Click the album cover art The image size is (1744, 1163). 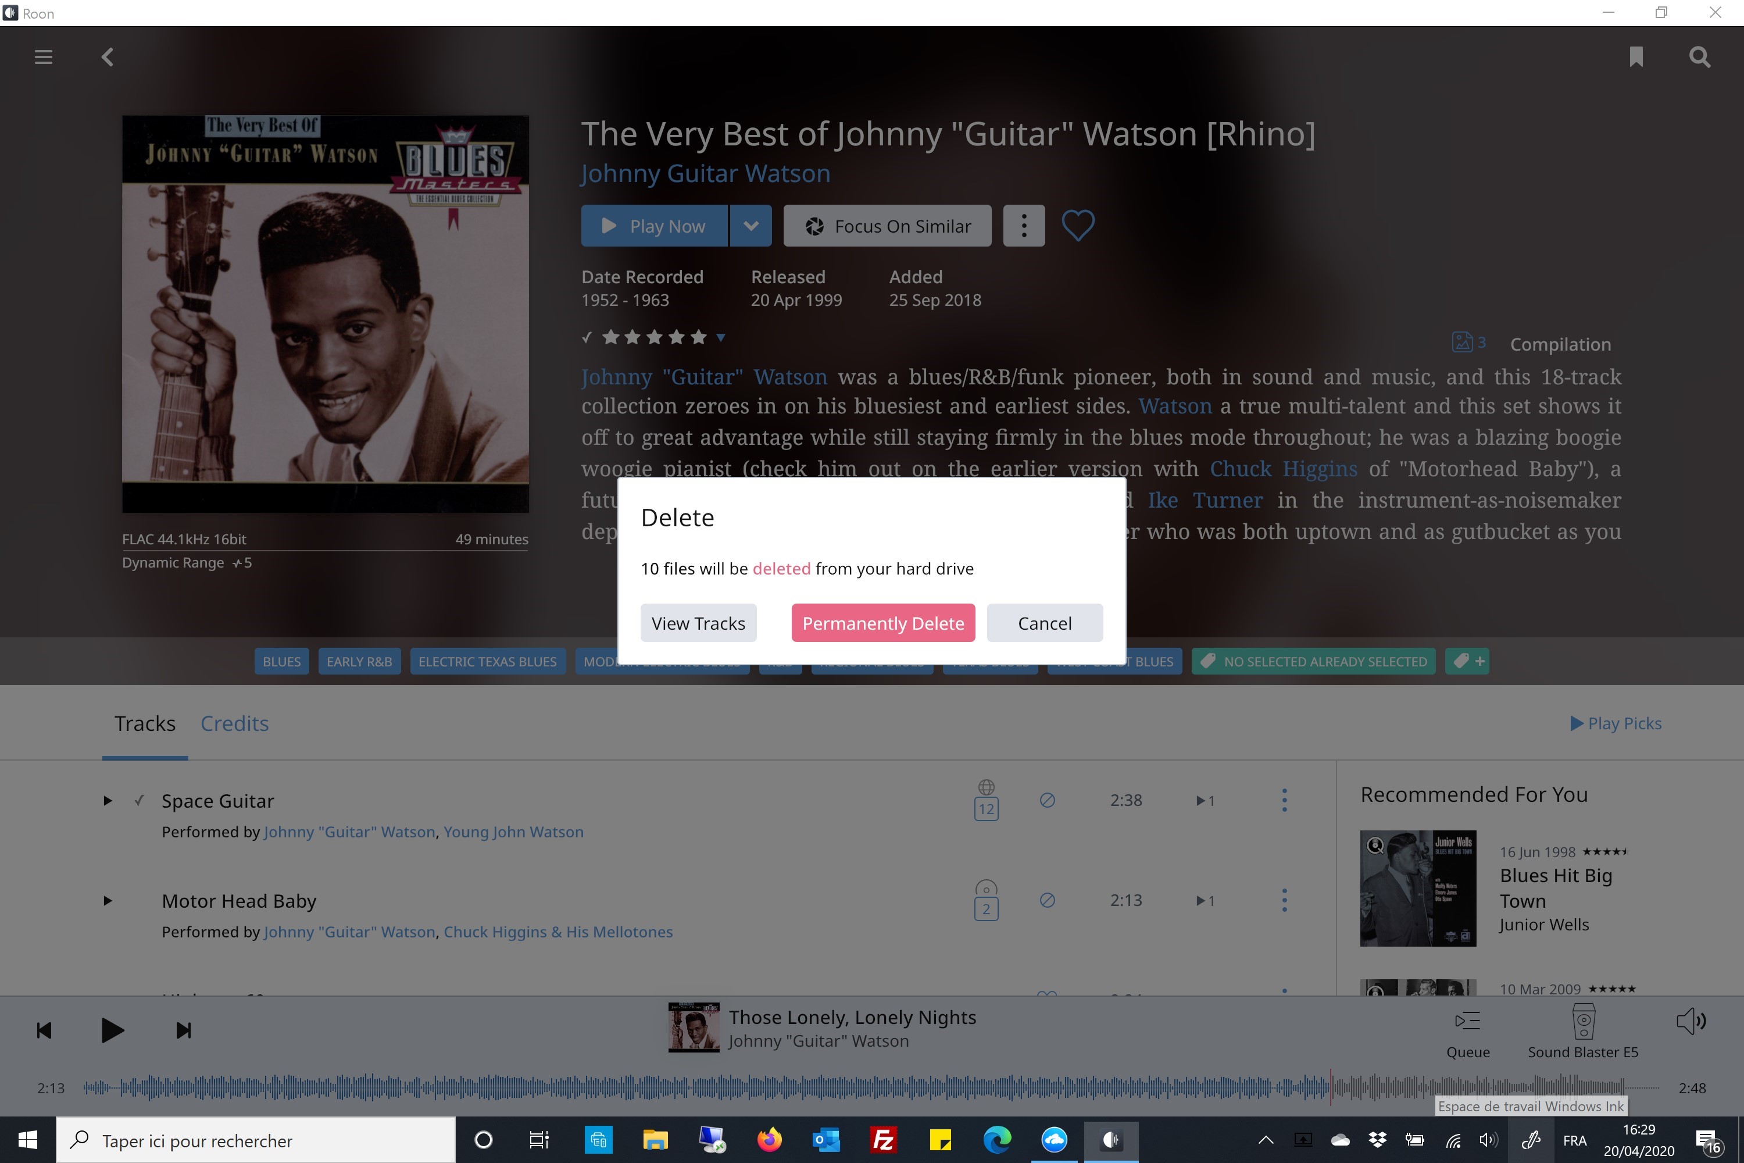pos(326,314)
